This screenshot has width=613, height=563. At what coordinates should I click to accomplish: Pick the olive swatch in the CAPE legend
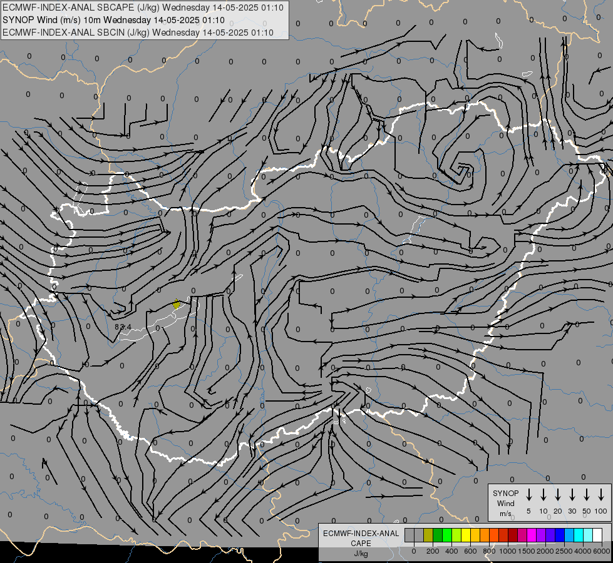428,535
